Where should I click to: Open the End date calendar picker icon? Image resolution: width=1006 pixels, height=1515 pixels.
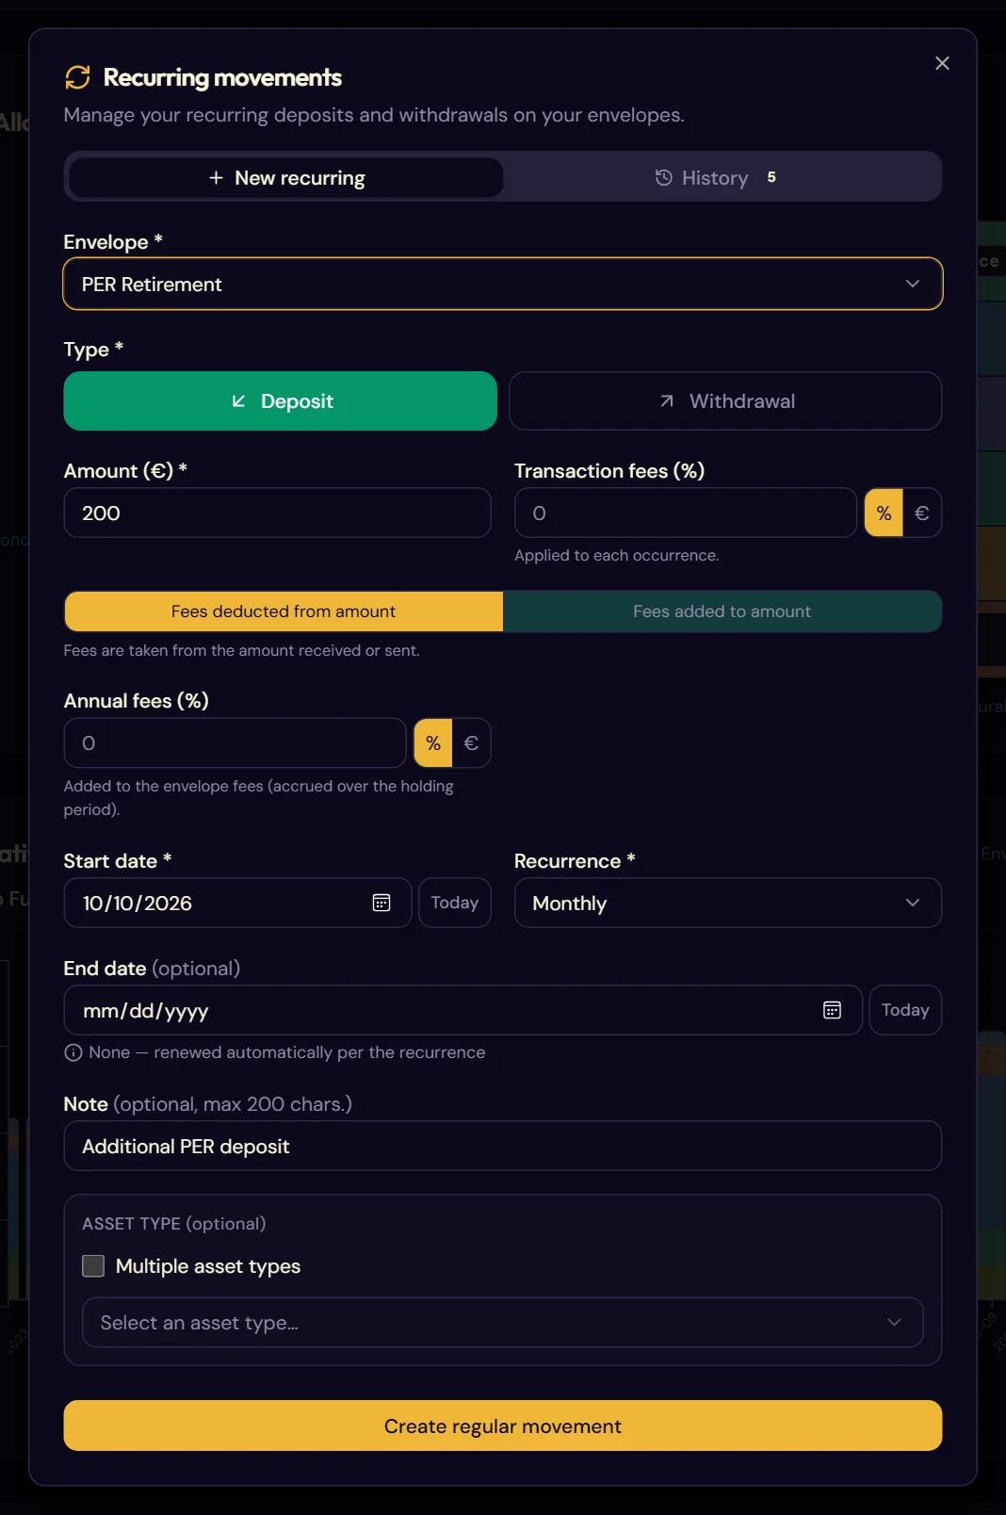click(832, 1010)
